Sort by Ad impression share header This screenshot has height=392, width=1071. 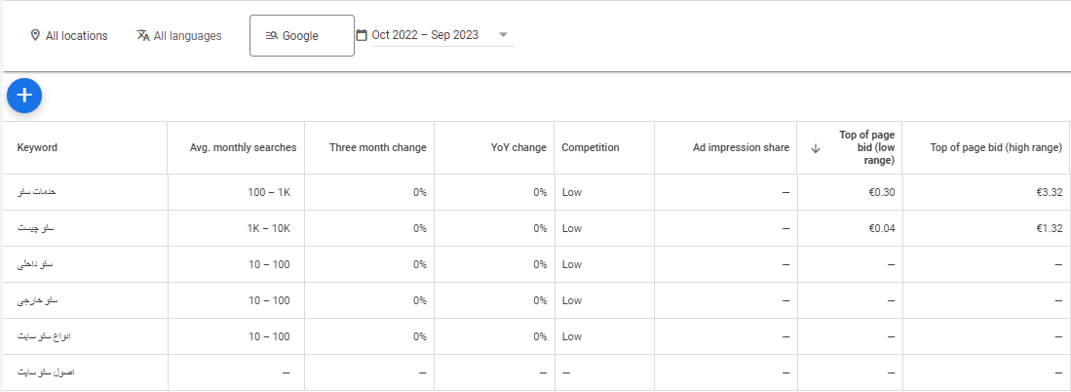741,148
